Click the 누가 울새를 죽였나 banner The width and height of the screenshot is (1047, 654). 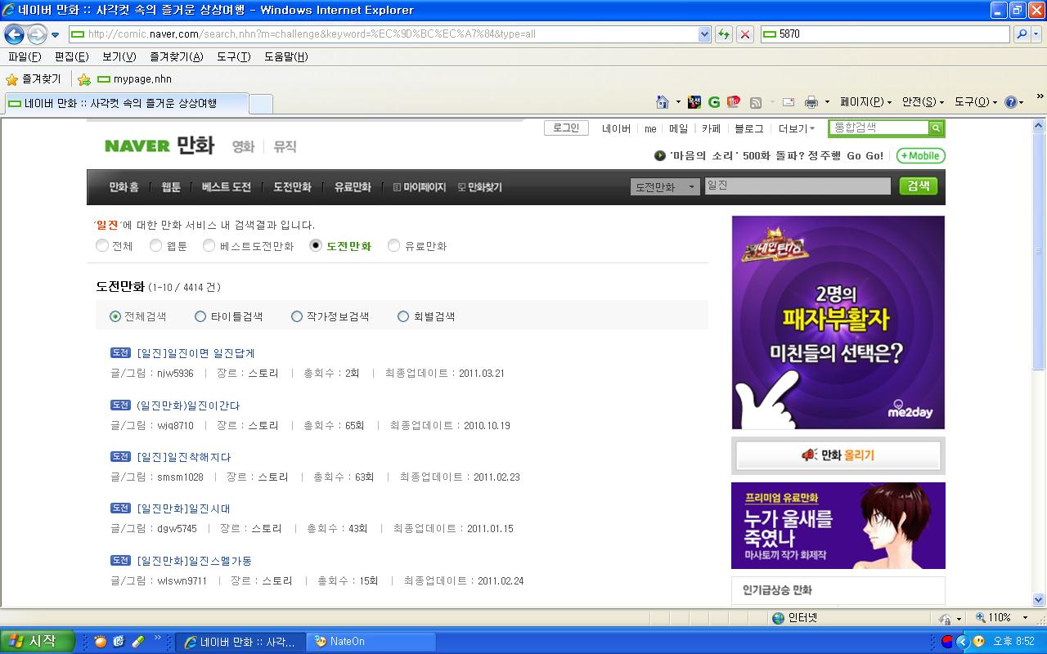[838, 526]
